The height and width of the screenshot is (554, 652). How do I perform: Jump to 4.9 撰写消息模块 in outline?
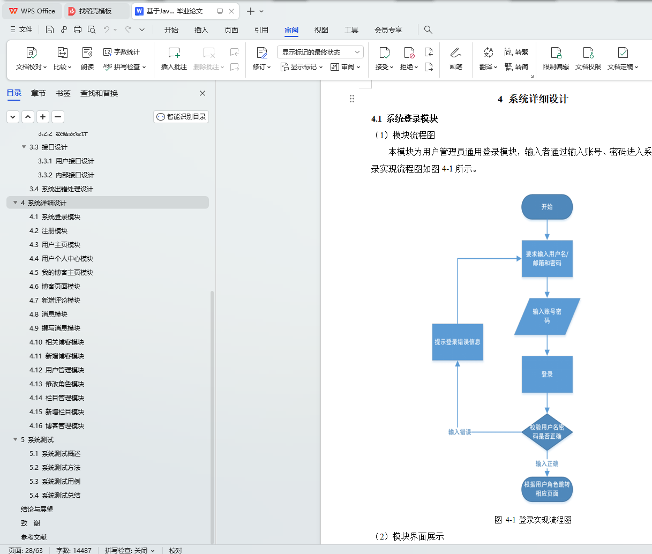click(x=55, y=328)
